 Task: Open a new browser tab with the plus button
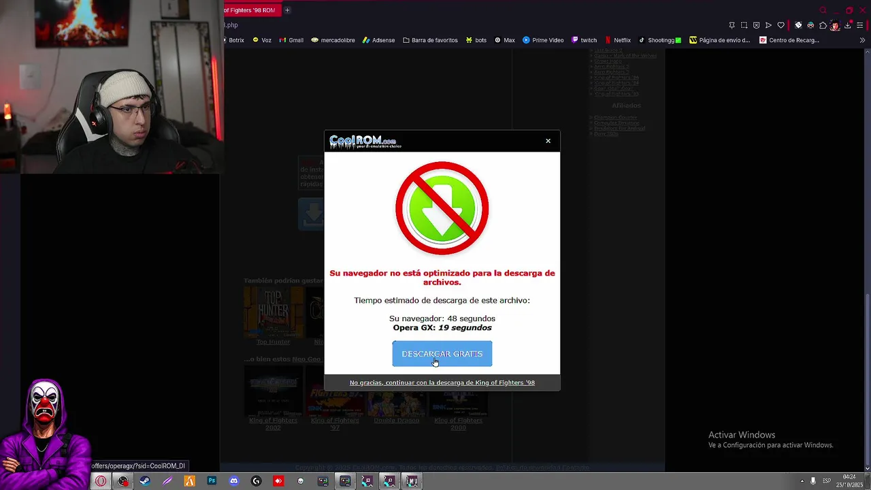287,10
